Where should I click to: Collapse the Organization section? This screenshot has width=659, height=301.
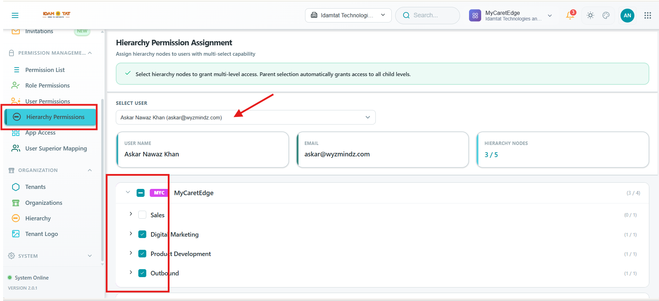90,170
